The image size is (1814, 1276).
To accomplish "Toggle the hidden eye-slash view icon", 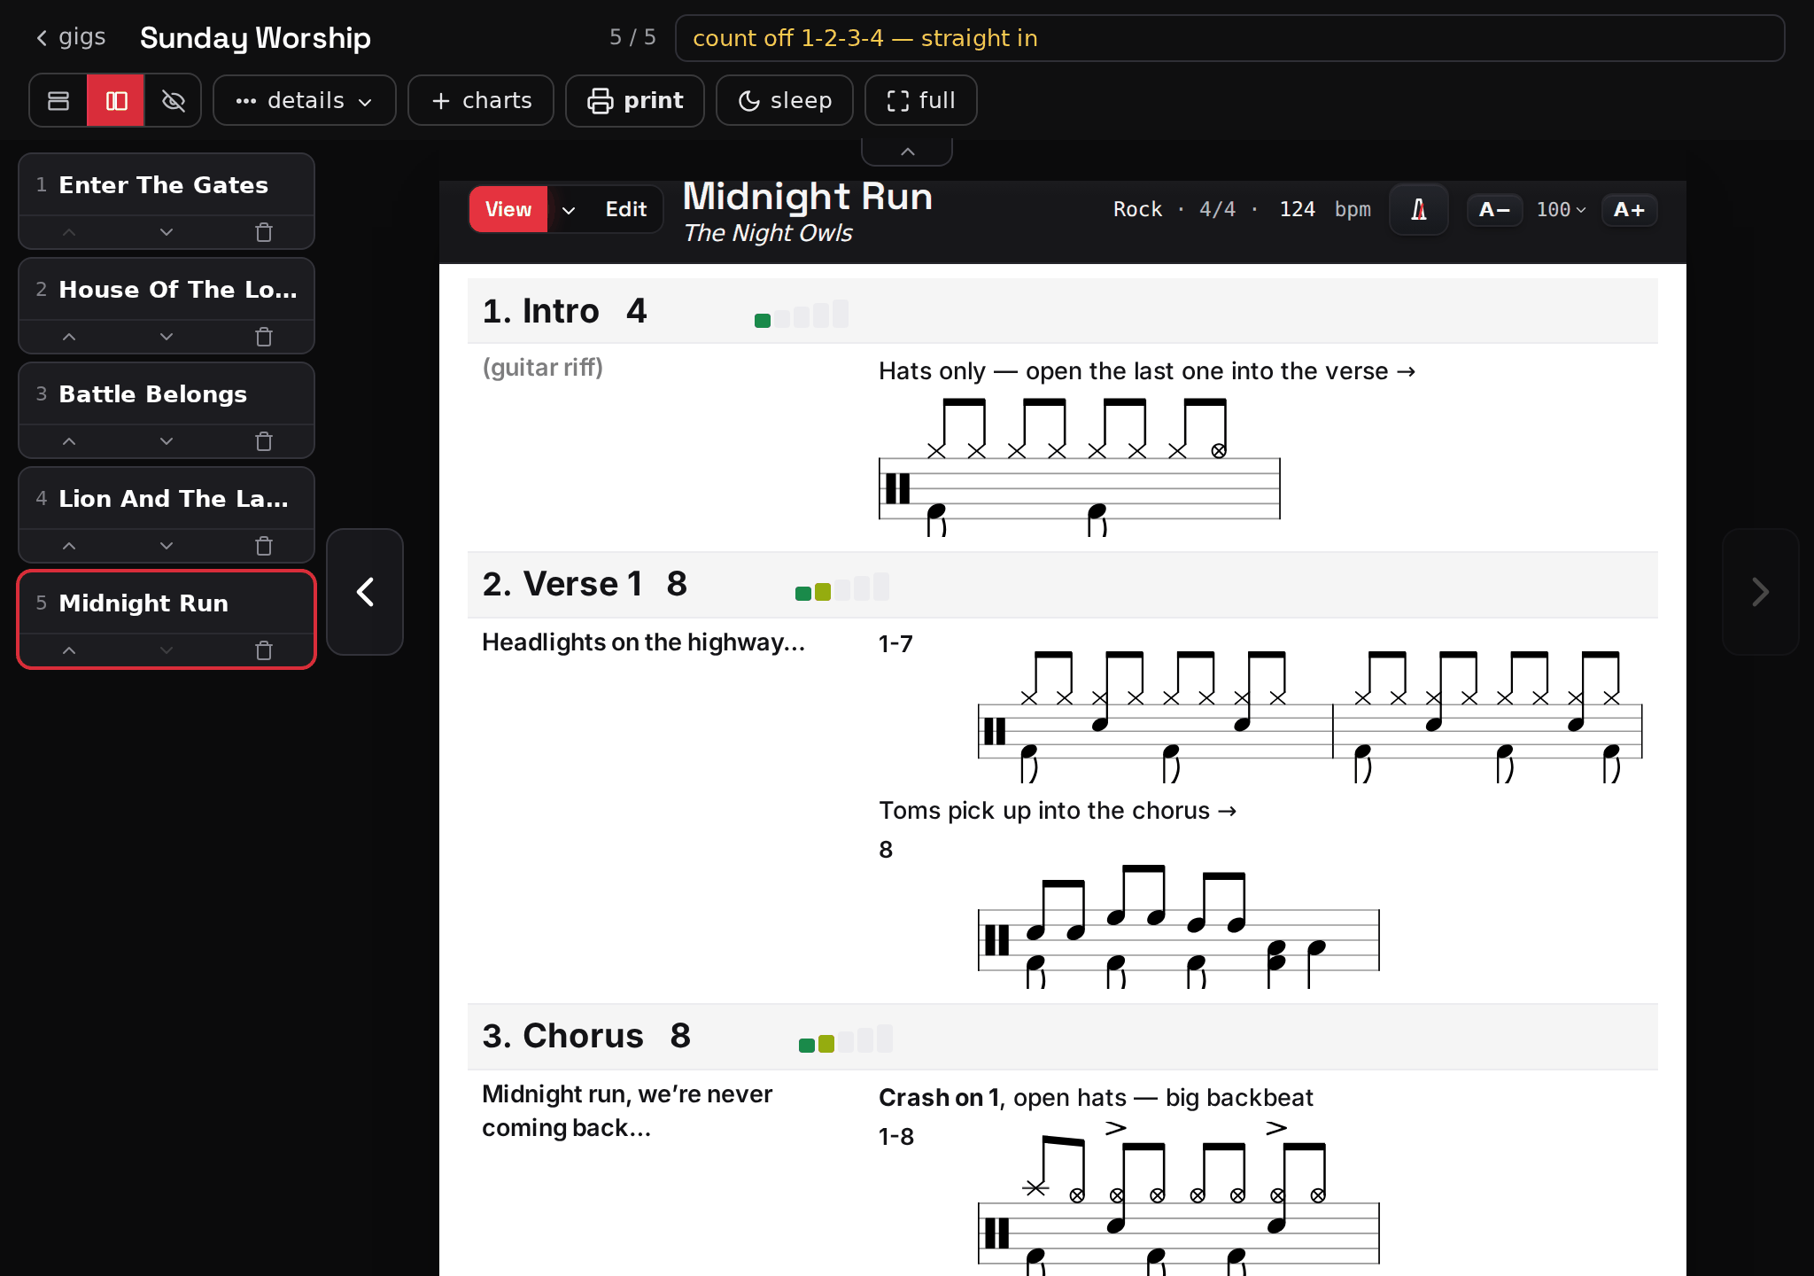I will click(x=173, y=100).
